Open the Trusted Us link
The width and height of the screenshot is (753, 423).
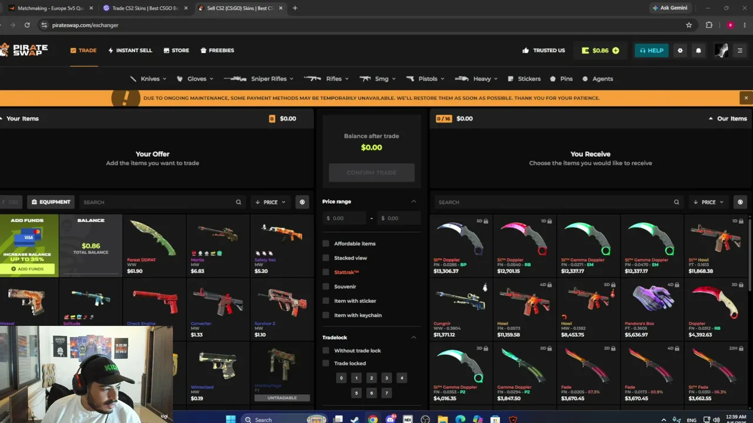pyautogui.click(x=544, y=51)
